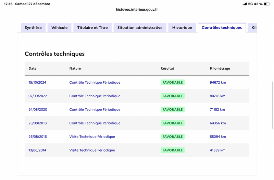This screenshot has height=180, width=274.
Task: Click the 13/08/2014 inspection date
Action: point(38,150)
